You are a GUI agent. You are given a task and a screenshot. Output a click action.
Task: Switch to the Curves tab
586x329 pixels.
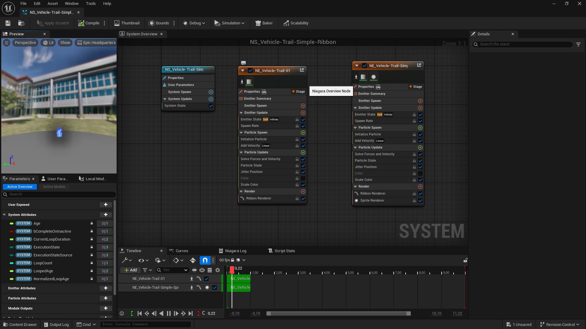182,251
